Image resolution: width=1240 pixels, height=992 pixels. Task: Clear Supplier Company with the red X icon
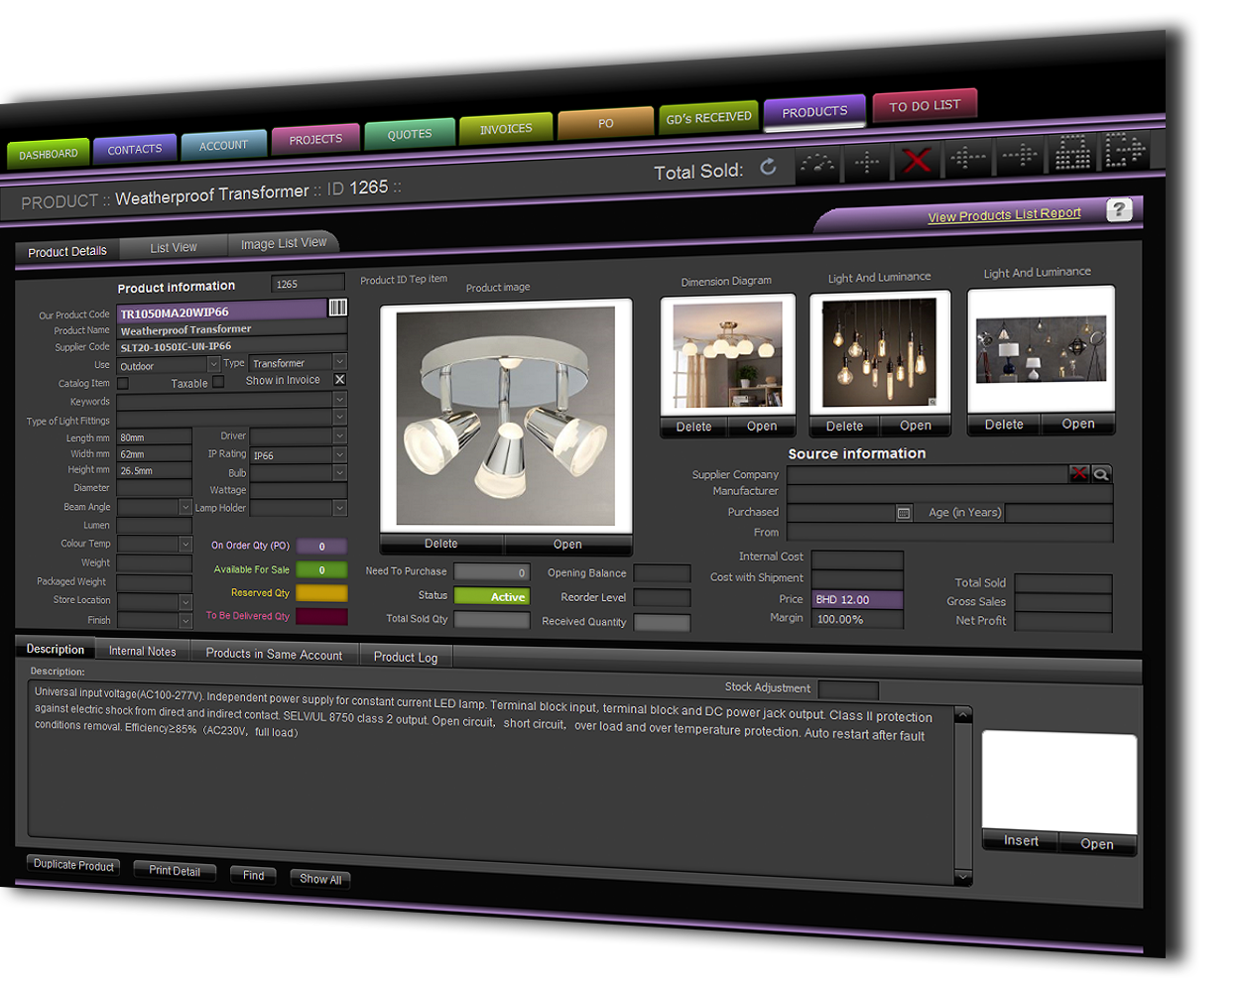click(1078, 473)
